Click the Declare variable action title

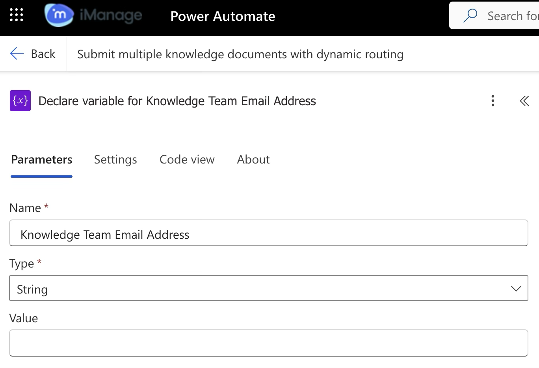point(177,101)
